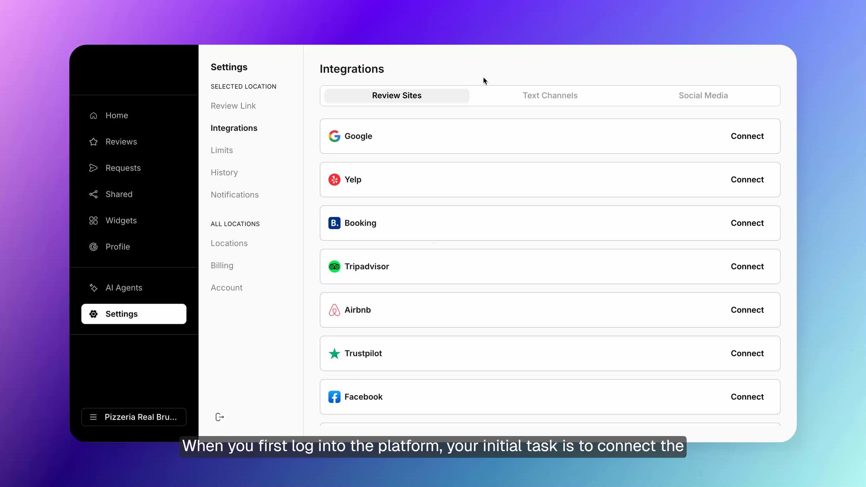Viewport: 866px width, 487px height.
Task: Click the AI Agents sparkle icon
Action: click(x=93, y=288)
